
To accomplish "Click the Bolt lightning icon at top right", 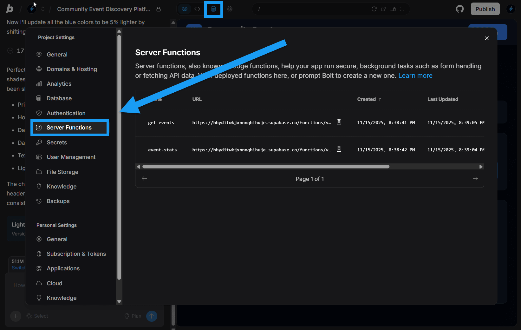I will click(511, 9).
